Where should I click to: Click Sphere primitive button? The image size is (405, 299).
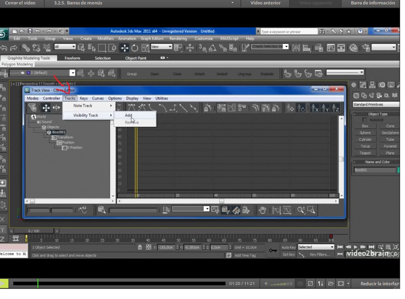(365, 133)
